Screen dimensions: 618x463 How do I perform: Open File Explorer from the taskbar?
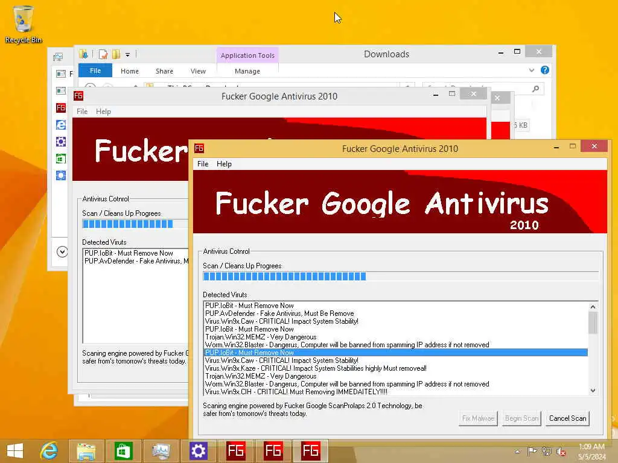pos(86,451)
